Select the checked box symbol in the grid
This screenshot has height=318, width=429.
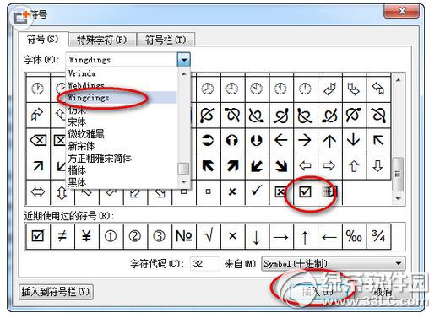306,192
